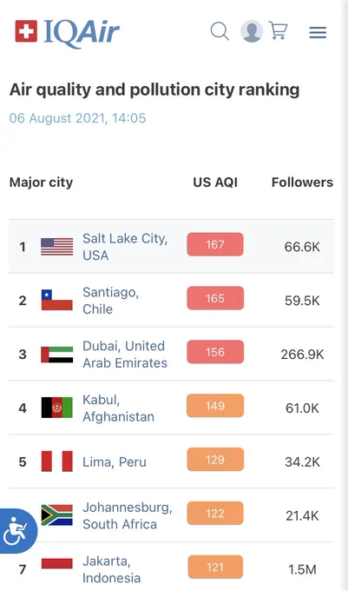Open the shopping cart
The image size is (348, 591).
(x=279, y=30)
